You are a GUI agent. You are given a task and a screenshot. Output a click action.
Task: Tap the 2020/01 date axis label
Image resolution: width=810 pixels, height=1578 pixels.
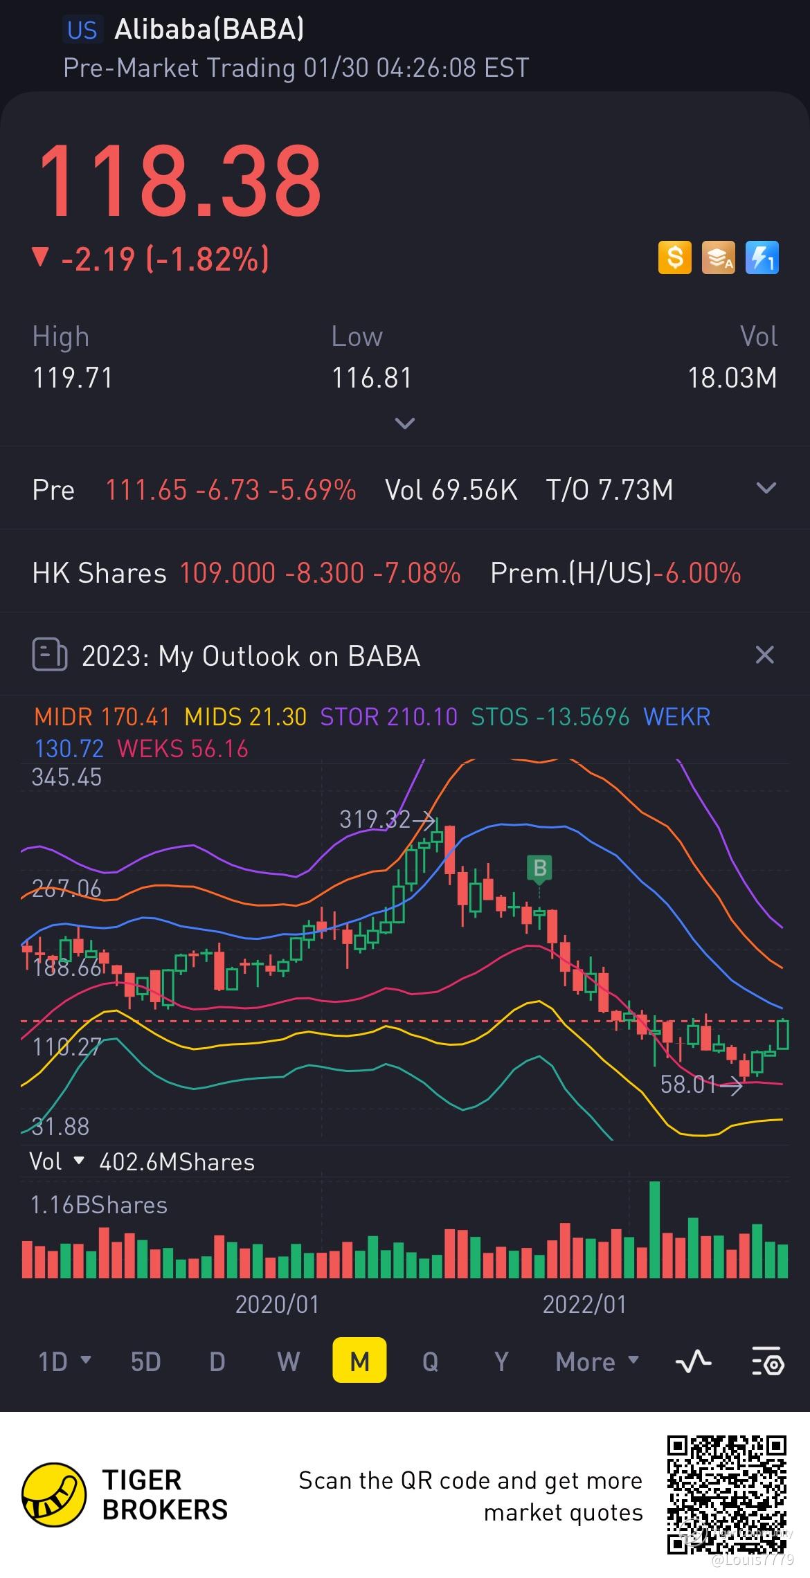277,1305
